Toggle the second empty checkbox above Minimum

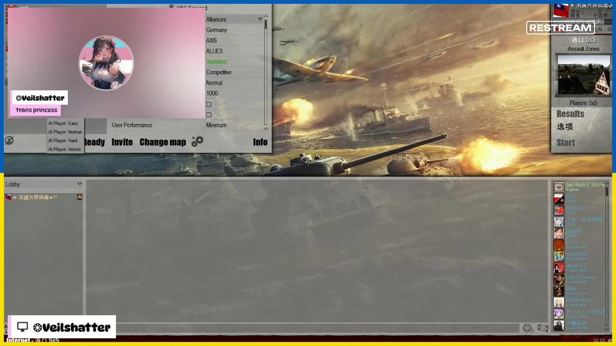coord(209,115)
